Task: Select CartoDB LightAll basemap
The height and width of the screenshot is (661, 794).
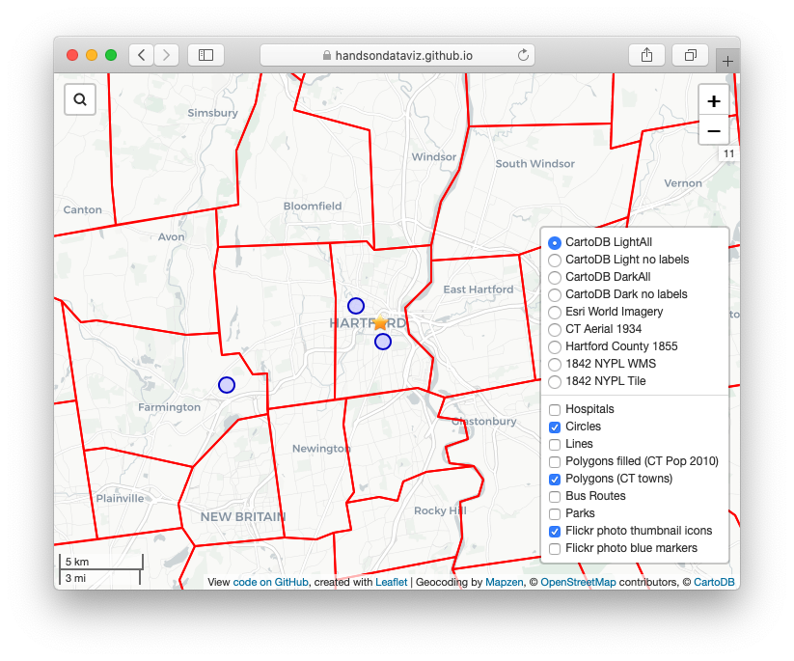Action: 555,242
